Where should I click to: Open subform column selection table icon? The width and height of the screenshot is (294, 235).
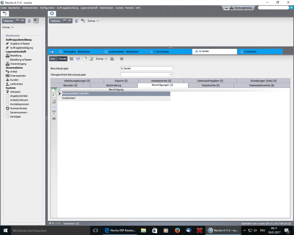54,107
